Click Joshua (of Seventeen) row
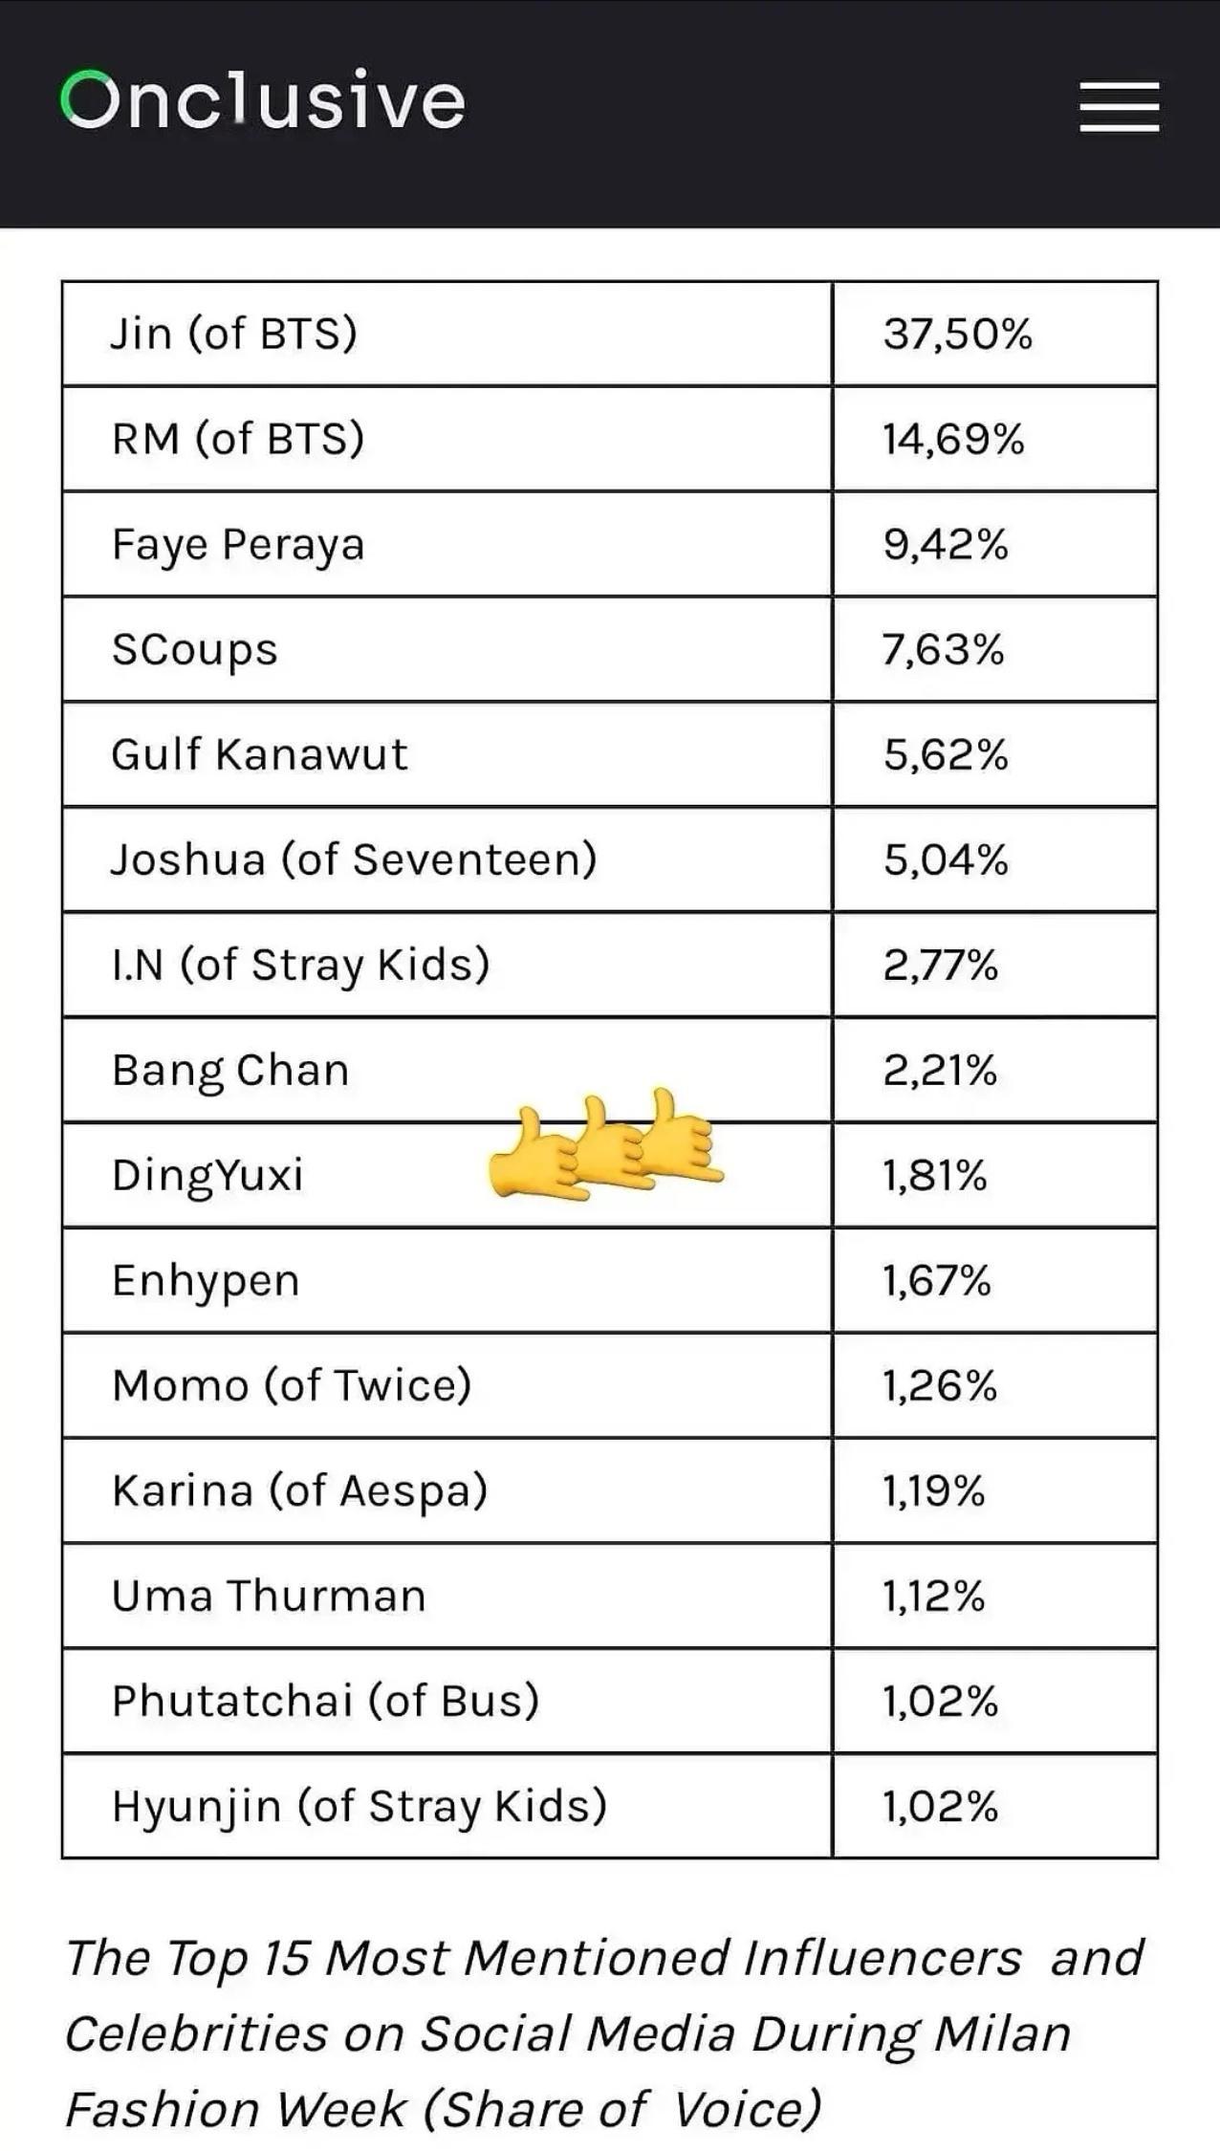The height and width of the screenshot is (2151, 1220). tap(610, 859)
